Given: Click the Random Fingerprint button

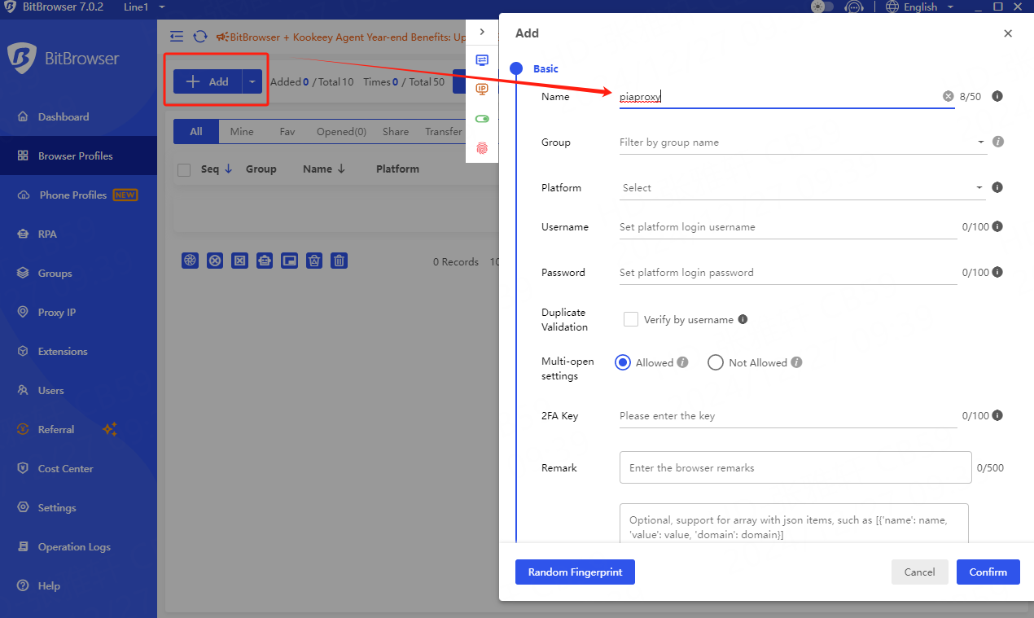Looking at the screenshot, I should [x=575, y=572].
